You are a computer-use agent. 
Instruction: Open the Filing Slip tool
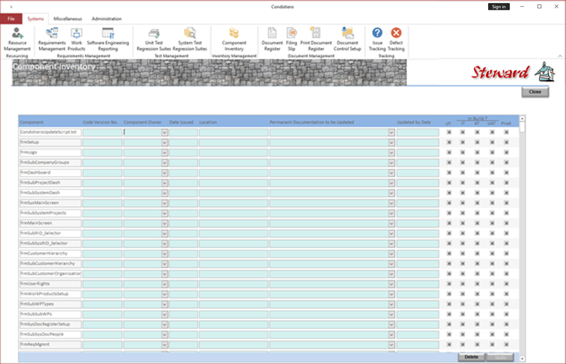pyautogui.click(x=291, y=40)
